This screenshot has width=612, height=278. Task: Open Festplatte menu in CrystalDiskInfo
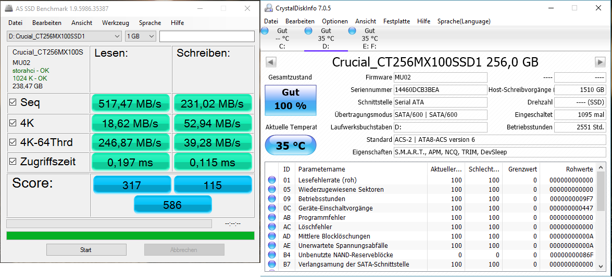pyautogui.click(x=396, y=21)
